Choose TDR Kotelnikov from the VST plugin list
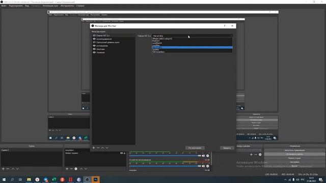The height and width of the screenshot is (183, 326). 192,52
